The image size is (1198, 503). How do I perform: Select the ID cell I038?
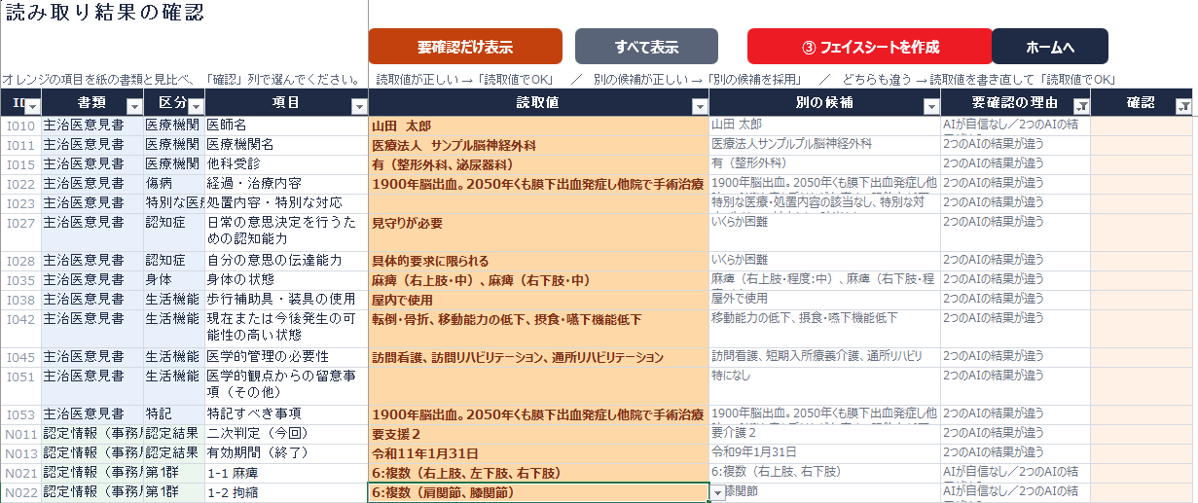pos(20,300)
